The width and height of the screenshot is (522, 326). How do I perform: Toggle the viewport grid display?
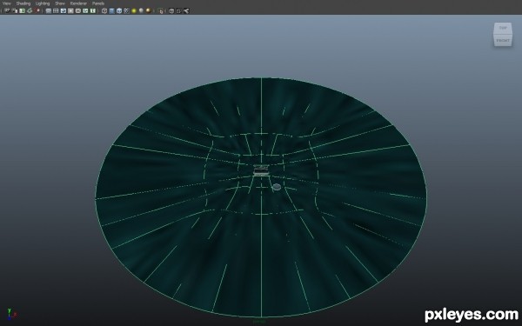tap(48, 10)
